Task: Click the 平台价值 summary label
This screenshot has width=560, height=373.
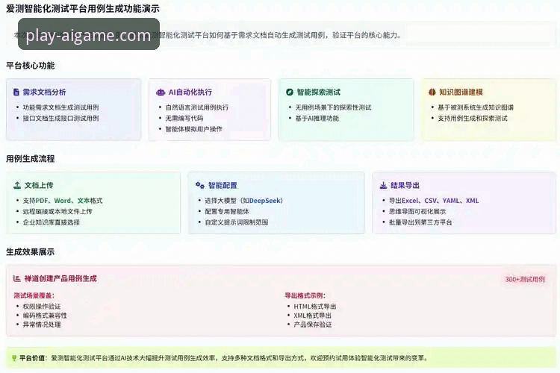Action: (33, 358)
